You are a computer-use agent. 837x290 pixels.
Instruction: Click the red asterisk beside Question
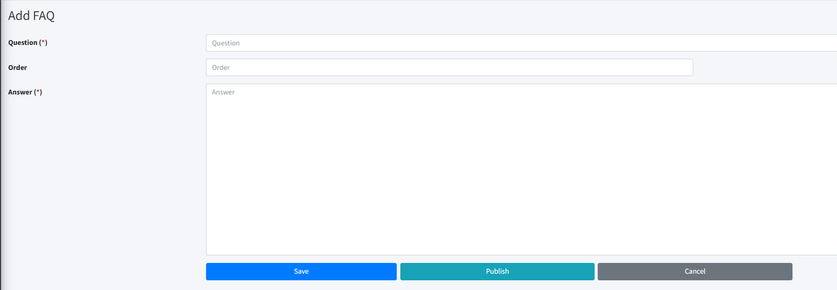[43, 42]
